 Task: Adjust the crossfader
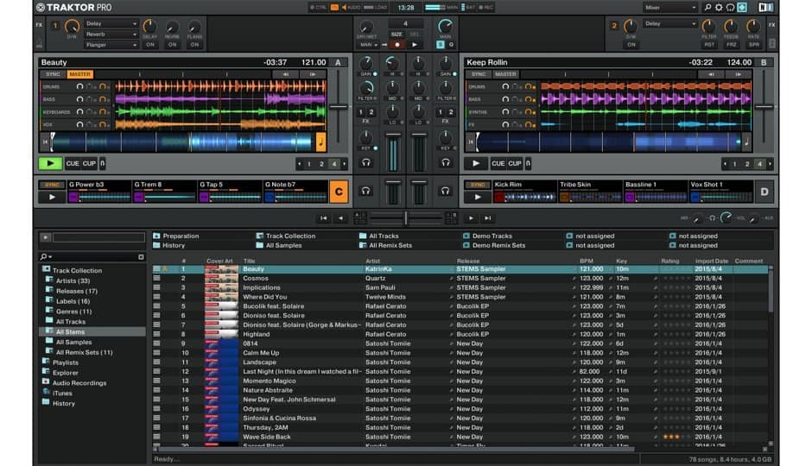point(405,217)
